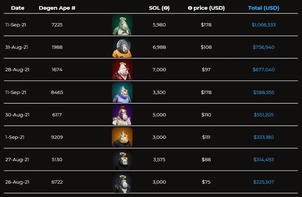Click the $588,555 total value
This screenshot has height=197, width=302.
[264, 93]
